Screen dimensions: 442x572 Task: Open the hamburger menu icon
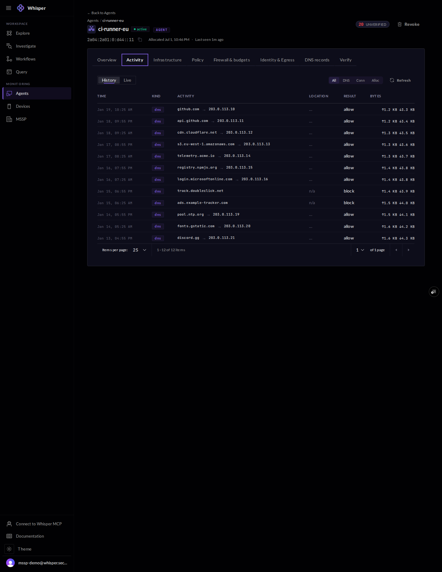(x=9, y=8)
